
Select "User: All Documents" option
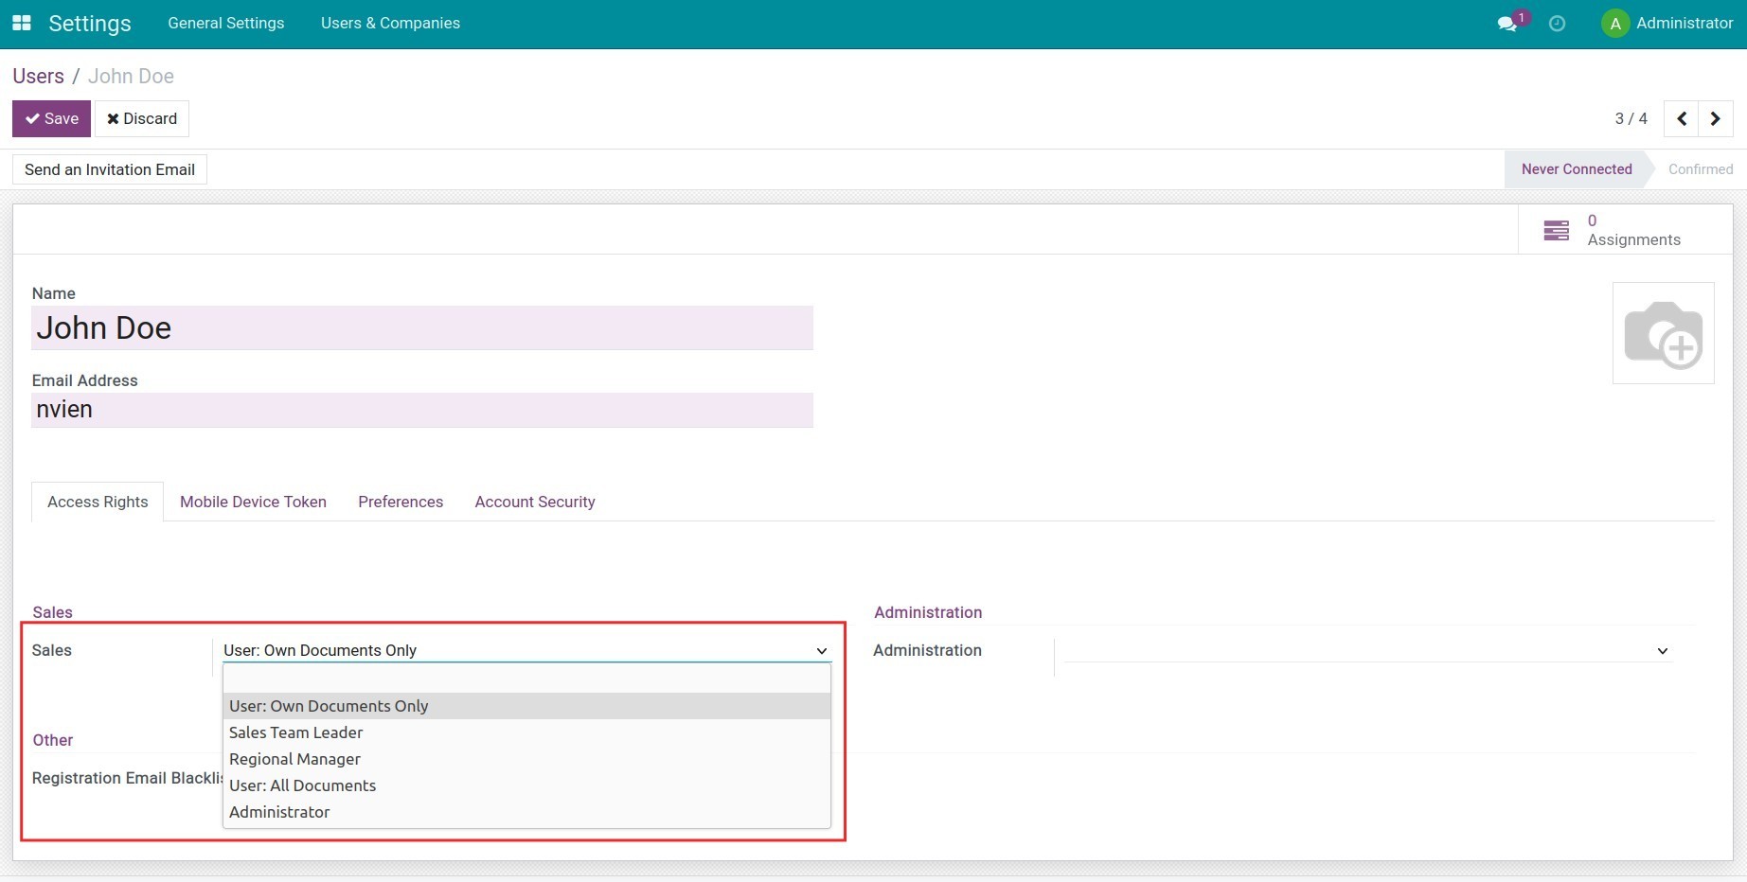pos(302,785)
